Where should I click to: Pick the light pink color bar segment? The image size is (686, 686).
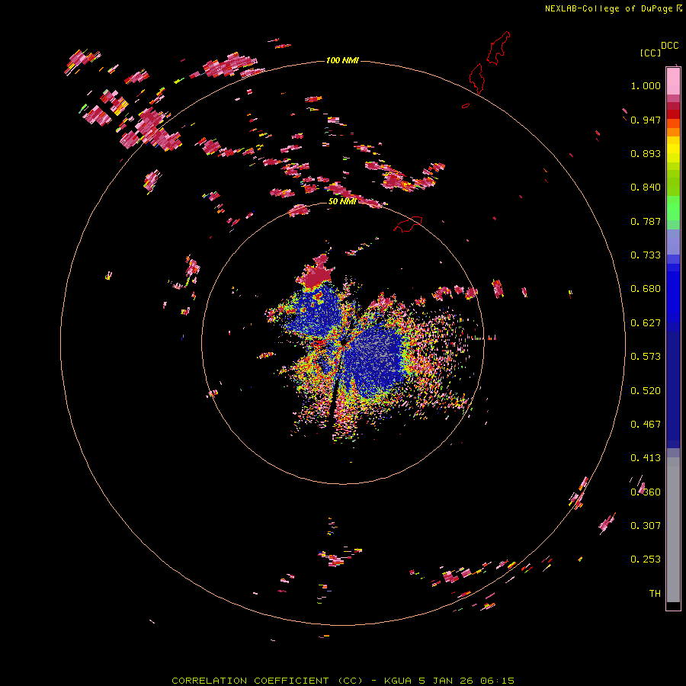[673, 81]
